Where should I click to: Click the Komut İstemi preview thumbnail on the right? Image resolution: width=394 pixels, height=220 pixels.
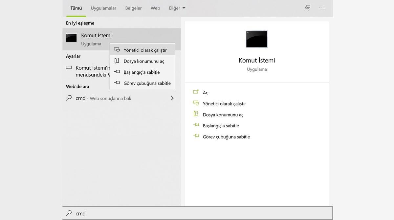pos(257,39)
